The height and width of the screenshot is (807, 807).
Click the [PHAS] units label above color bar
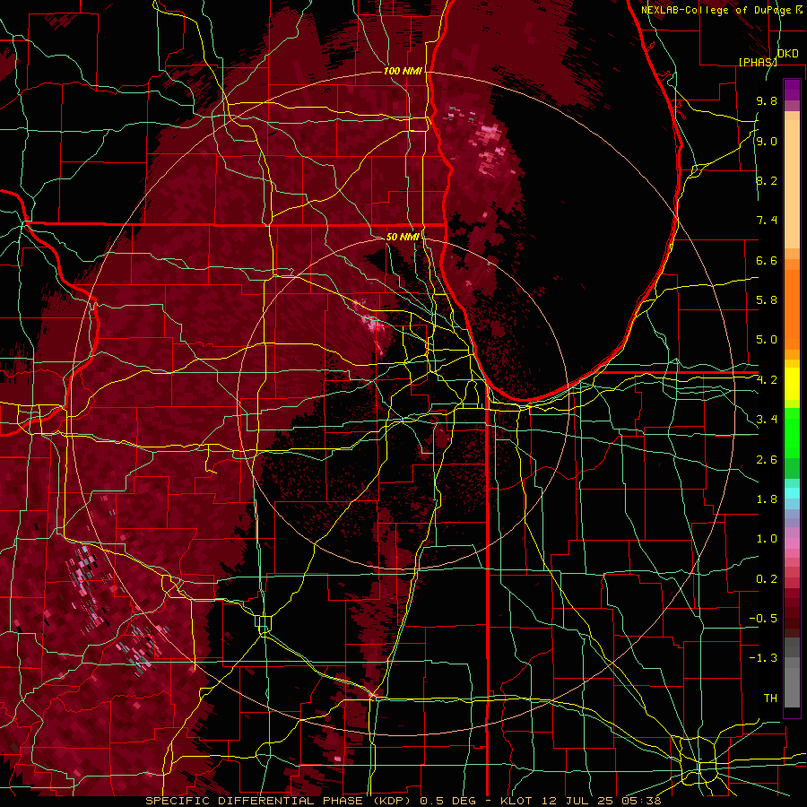(x=758, y=62)
